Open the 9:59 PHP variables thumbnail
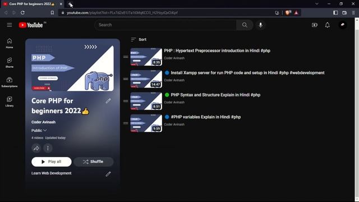Screen dimensions: 359x202 click(x=146, y=123)
